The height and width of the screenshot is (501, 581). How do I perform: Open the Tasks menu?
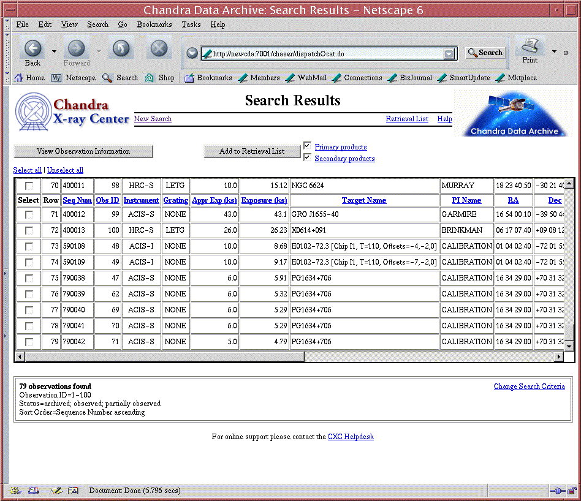coord(191,24)
